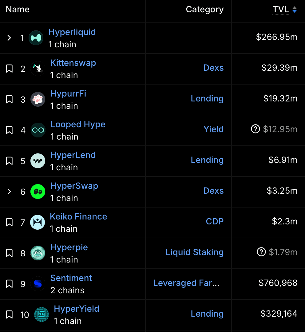The image size is (305, 332).
Task: Expand the Hyperliquid row
Action: coord(9,38)
